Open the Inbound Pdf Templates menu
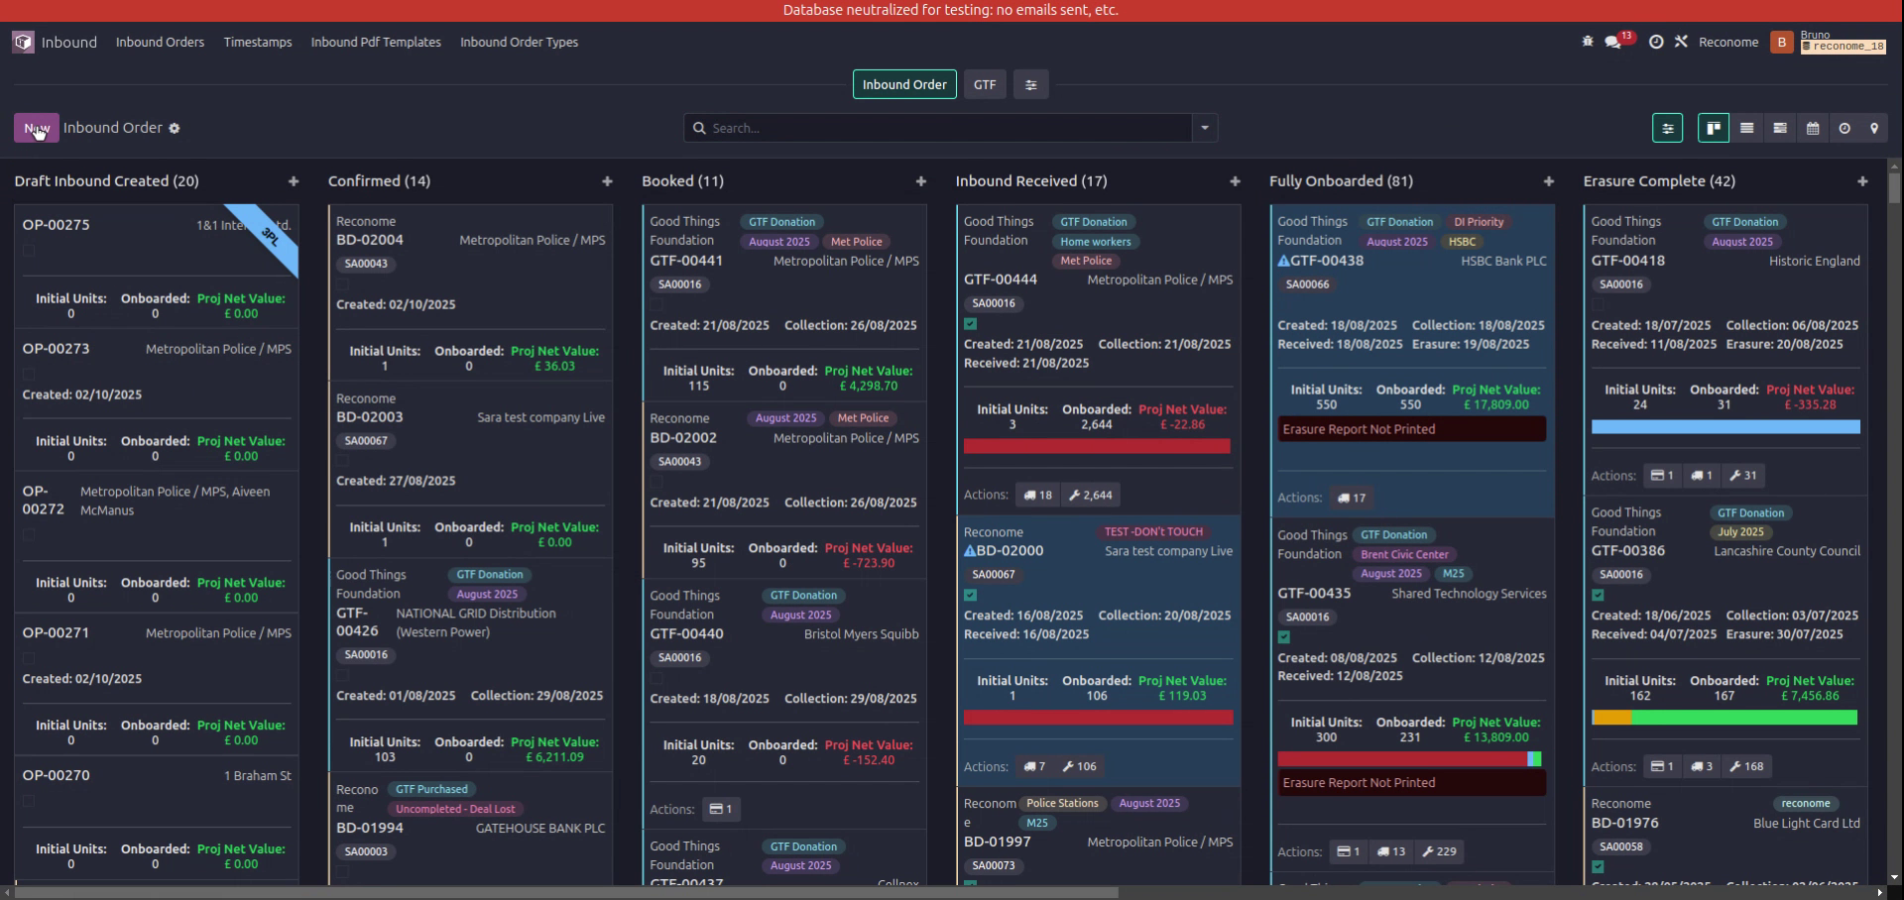The width and height of the screenshot is (1904, 900). [376, 42]
